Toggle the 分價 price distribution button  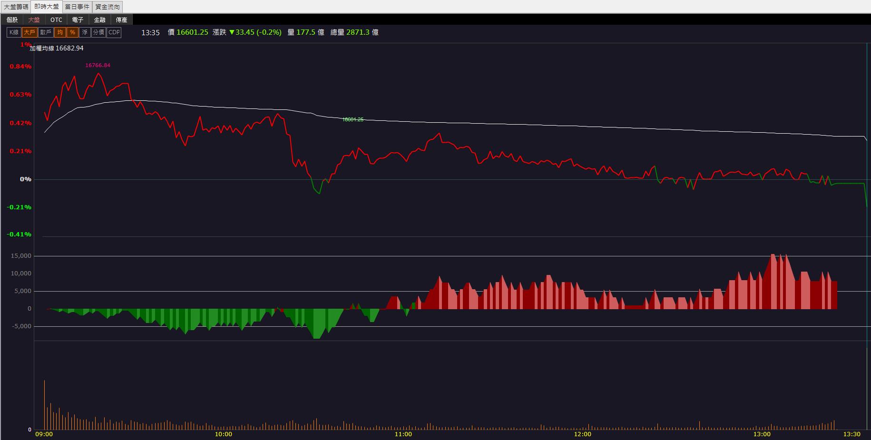pyautogui.click(x=98, y=32)
